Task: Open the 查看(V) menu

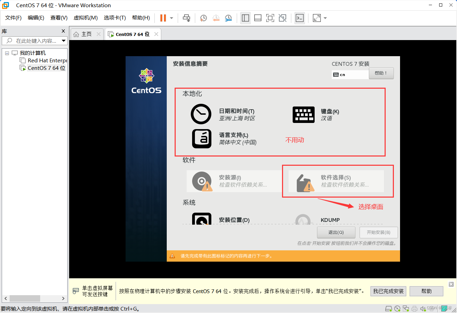Action: (x=59, y=18)
